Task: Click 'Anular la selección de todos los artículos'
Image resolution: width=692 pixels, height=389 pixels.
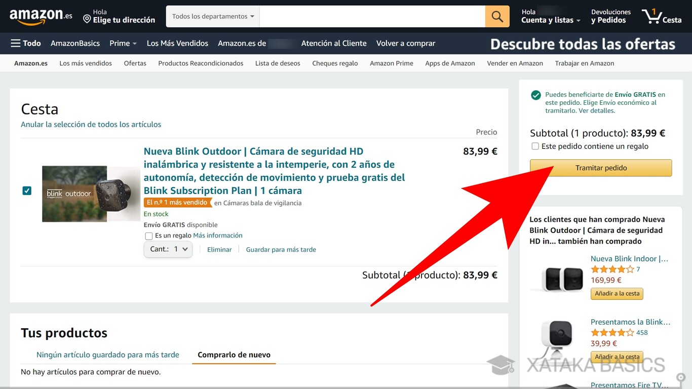Action: point(91,125)
